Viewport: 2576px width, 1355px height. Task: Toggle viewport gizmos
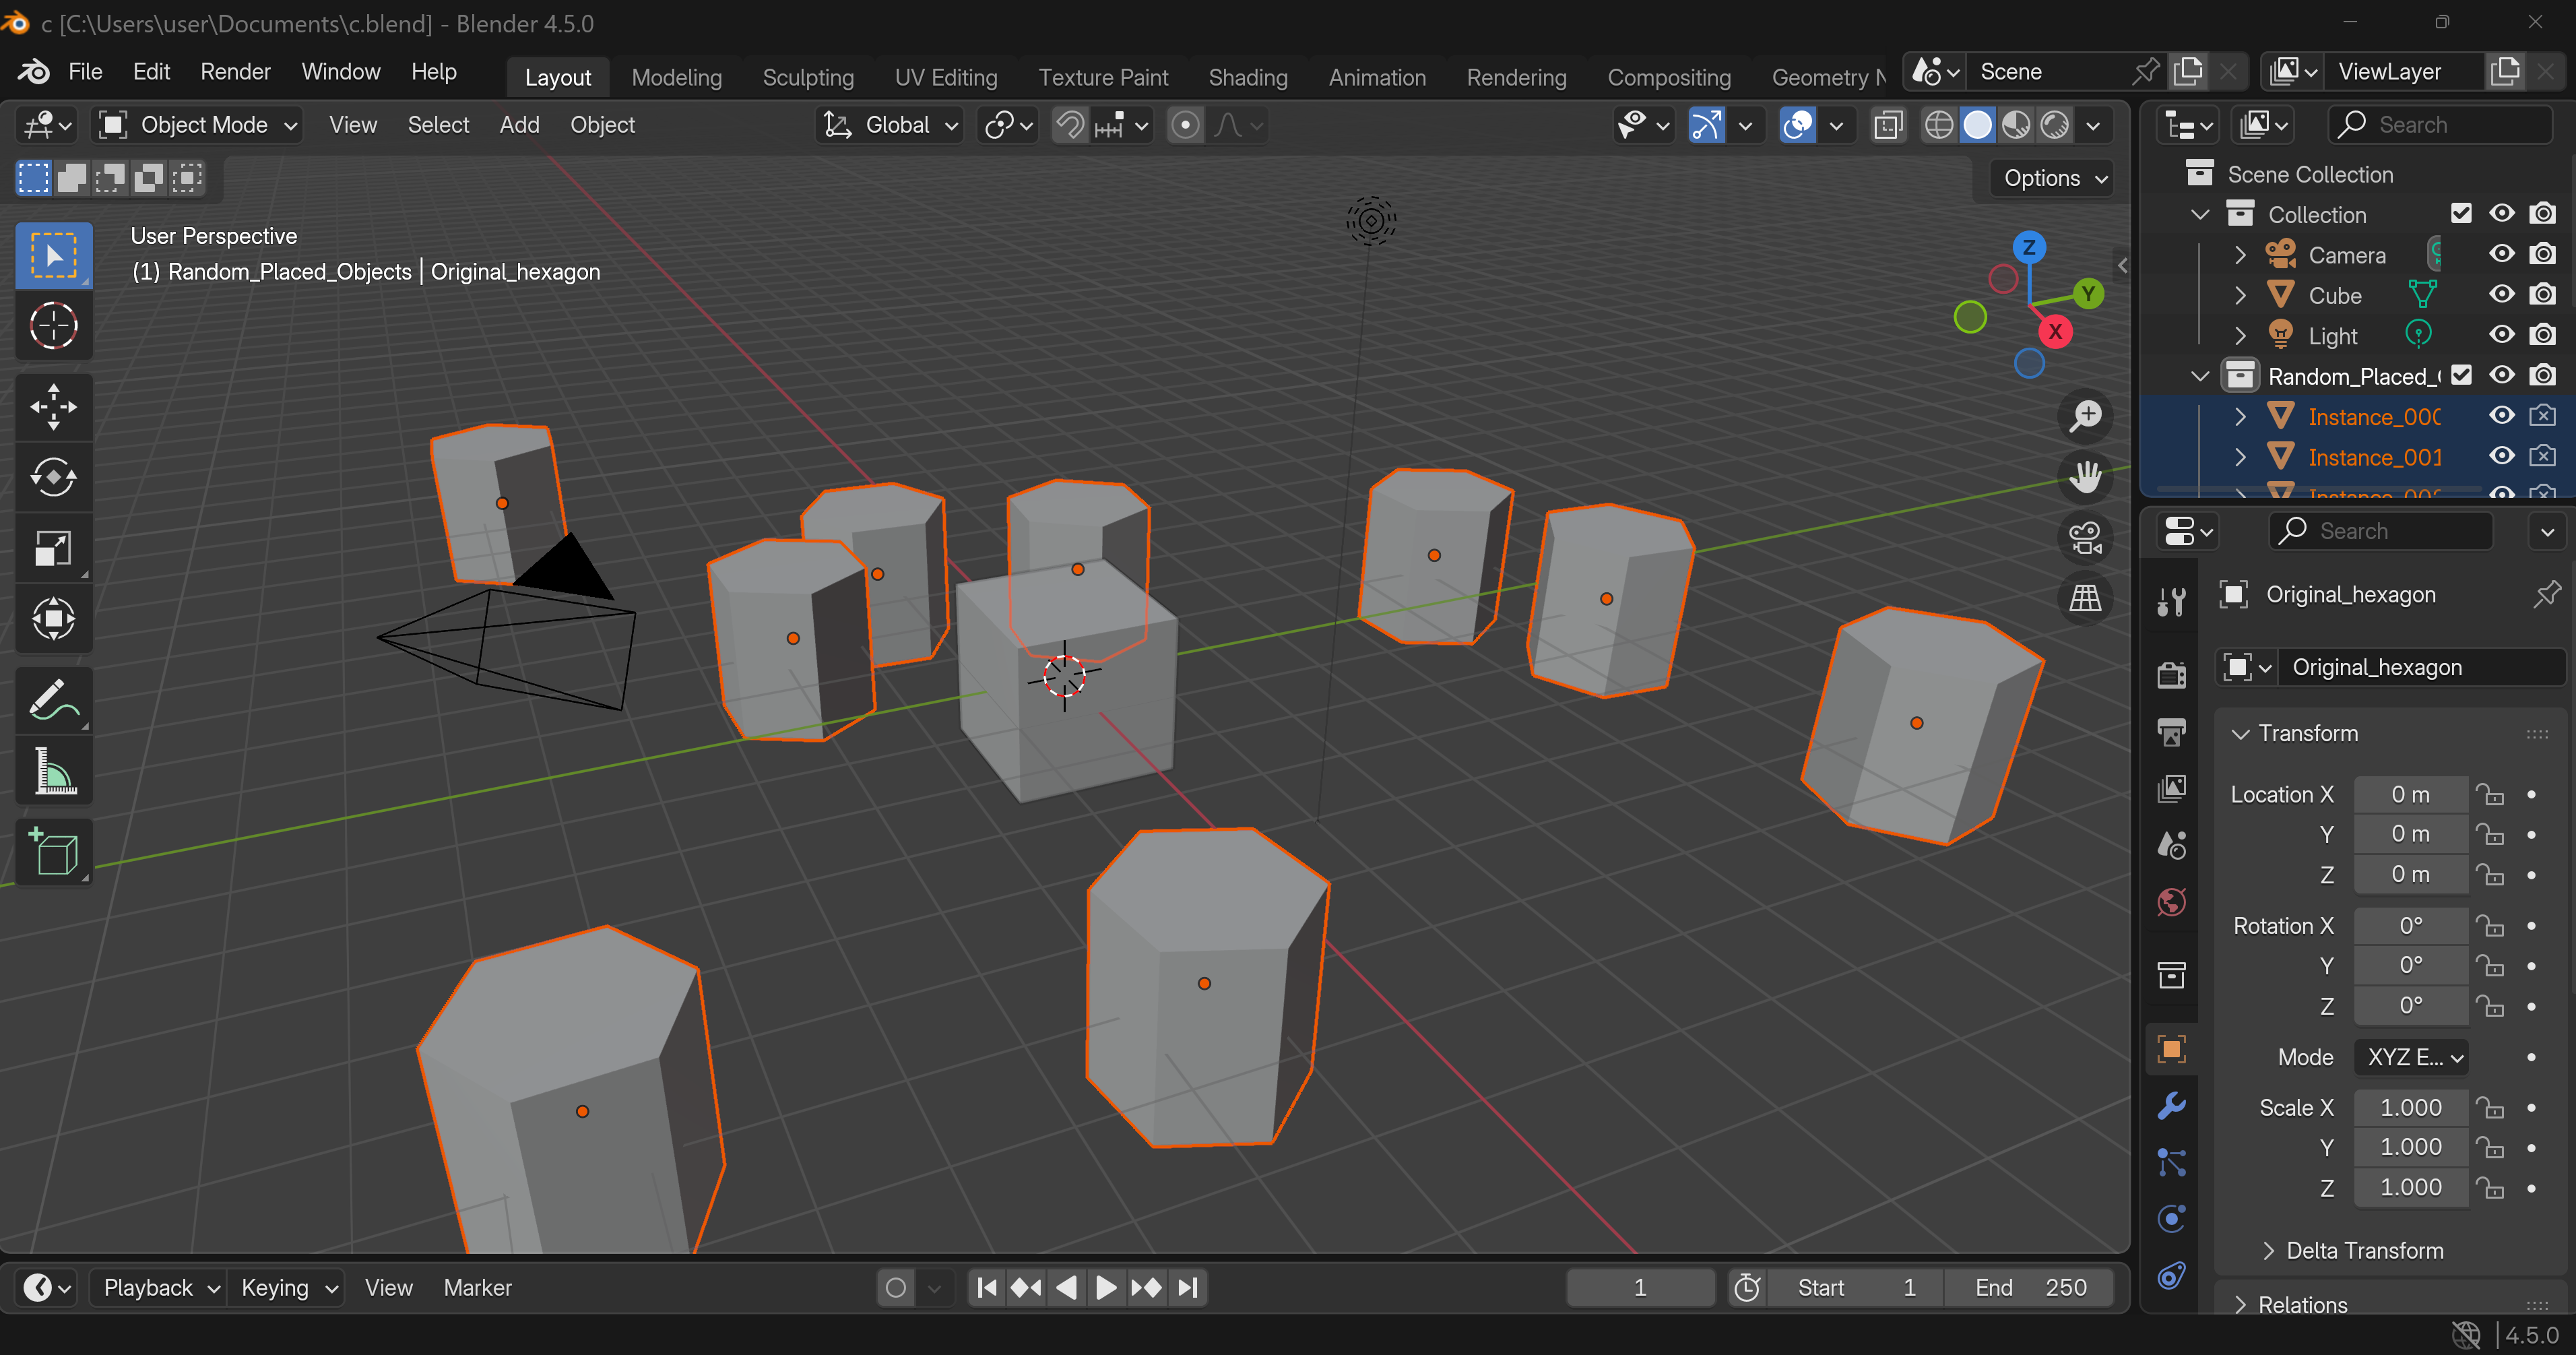point(1706,125)
